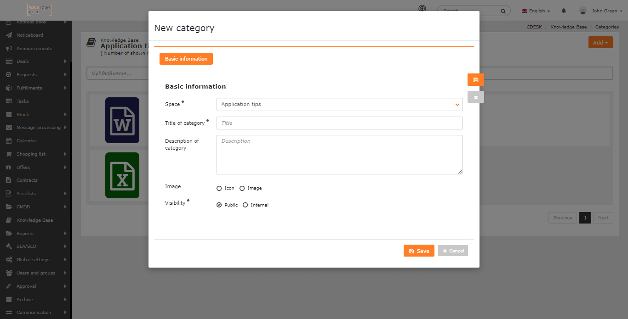Expand the Requests submenu arrow

(x=65, y=74)
